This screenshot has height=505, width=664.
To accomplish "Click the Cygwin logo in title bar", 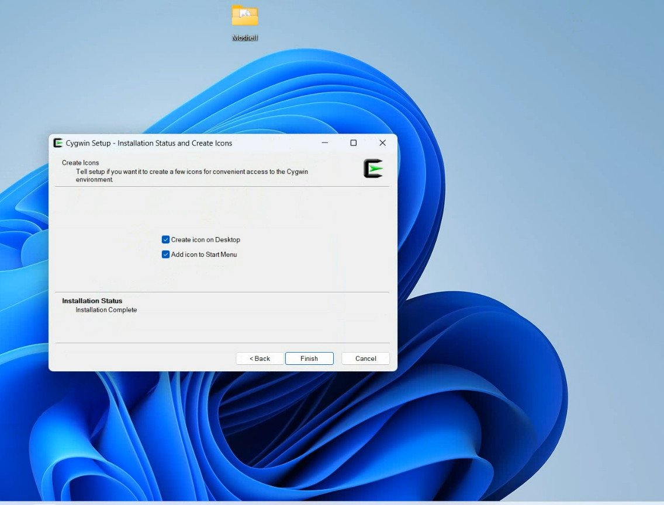I will [58, 143].
